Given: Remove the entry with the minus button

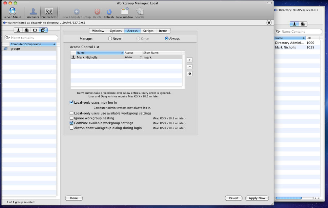Looking at the screenshot, I should tap(190, 67).
